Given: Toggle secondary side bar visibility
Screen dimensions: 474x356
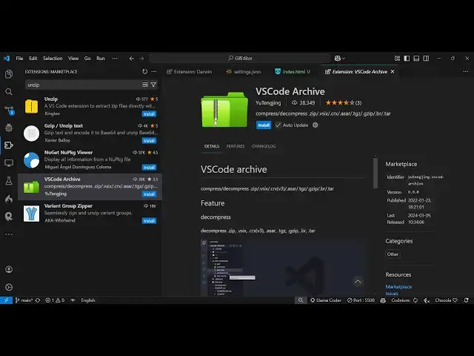Looking at the screenshot, I should [426, 59].
